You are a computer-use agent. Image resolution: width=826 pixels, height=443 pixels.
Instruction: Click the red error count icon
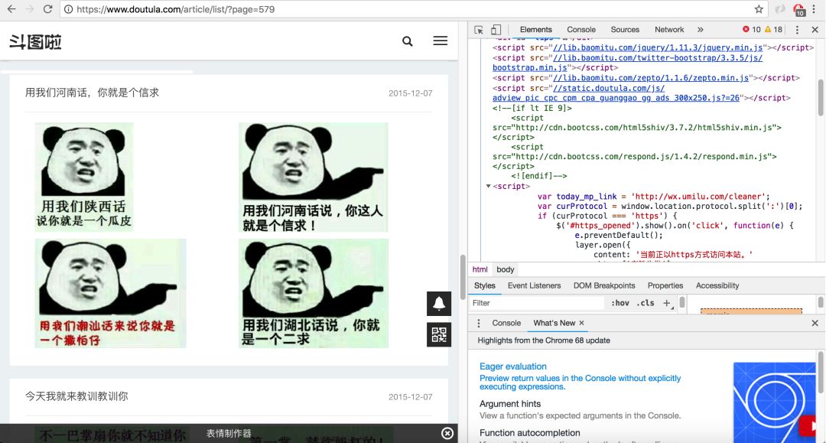click(746, 30)
